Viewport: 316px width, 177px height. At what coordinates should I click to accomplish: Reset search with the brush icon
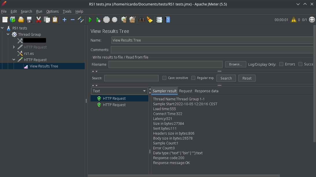(150, 20)
